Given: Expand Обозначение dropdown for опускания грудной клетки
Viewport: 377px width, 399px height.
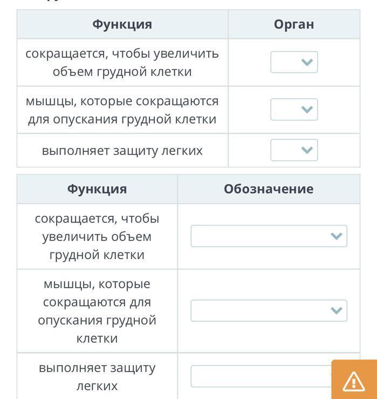Looking at the screenshot, I should click(269, 311).
